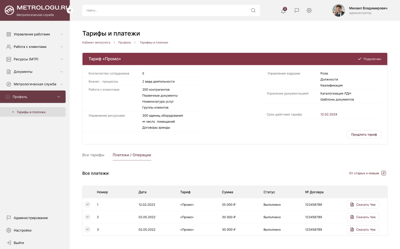Open settings gear icon in header
The image size is (400, 249).
pyautogui.click(x=309, y=11)
